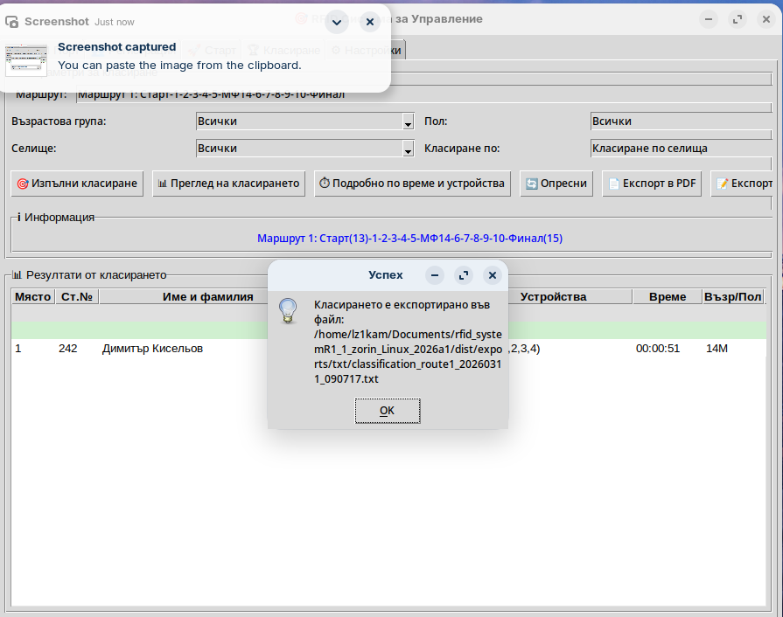Click OK in the Успех dialog
The width and height of the screenshot is (783, 617).
[x=387, y=410]
